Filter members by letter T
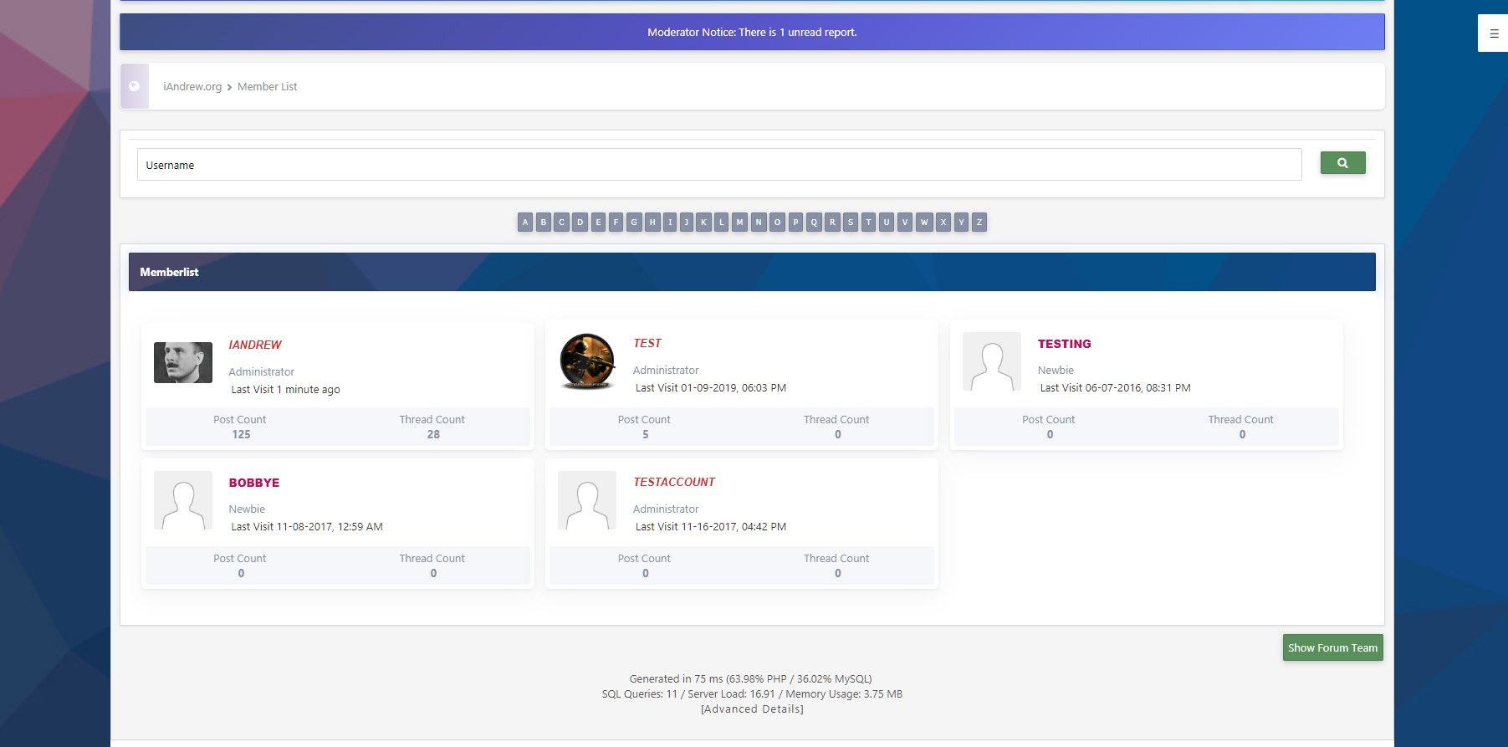The height and width of the screenshot is (747, 1508). coord(868,223)
